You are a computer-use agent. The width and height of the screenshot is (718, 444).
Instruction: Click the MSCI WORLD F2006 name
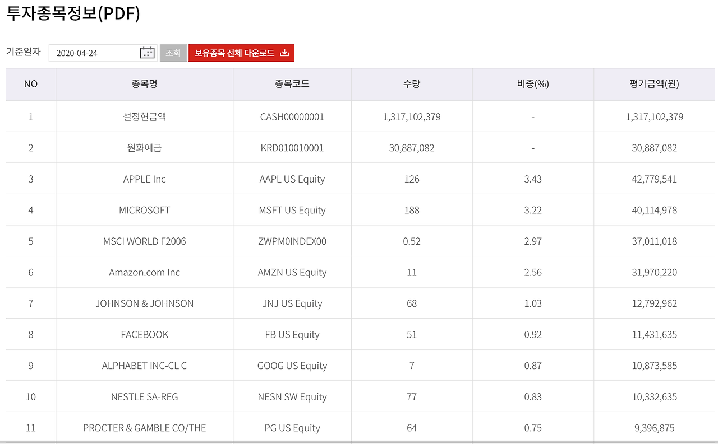coord(145,241)
